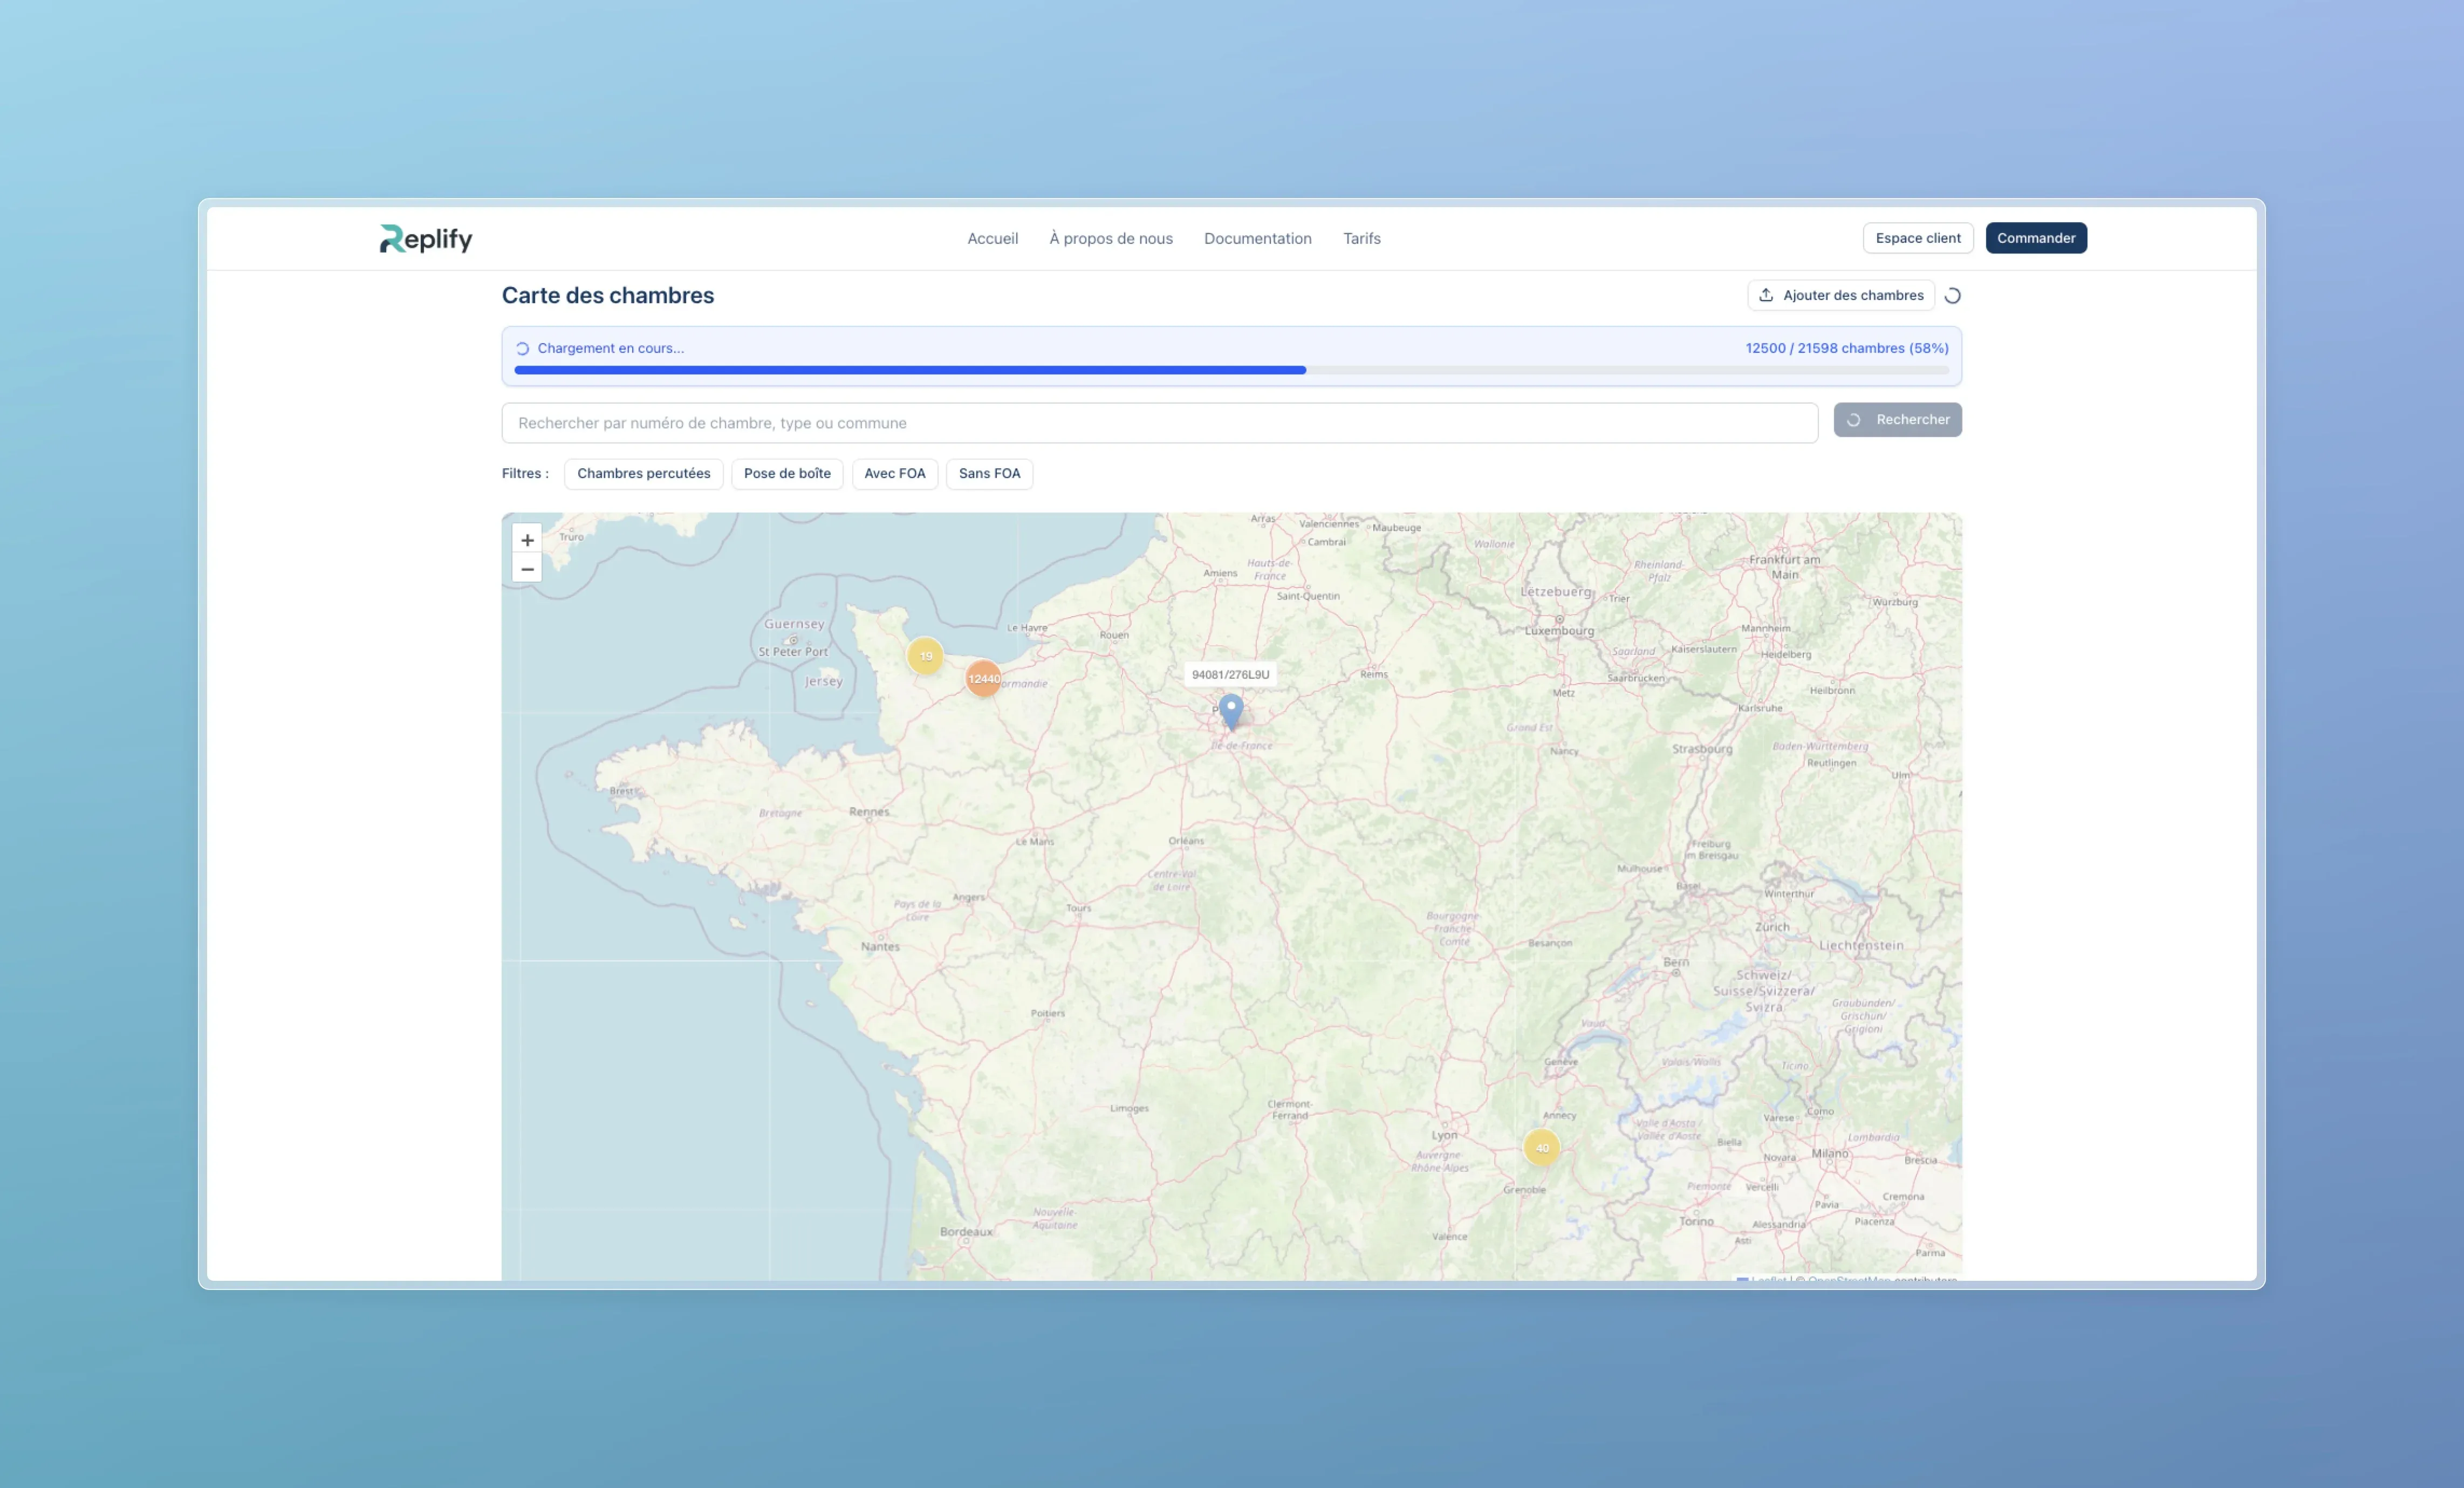
Task: Open the orange 12440 cluster marker
Action: (x=983, y=678)
